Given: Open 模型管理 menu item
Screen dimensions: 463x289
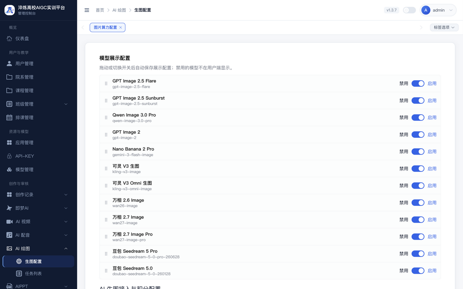Looking at the screenshot, I should (39, 170).
